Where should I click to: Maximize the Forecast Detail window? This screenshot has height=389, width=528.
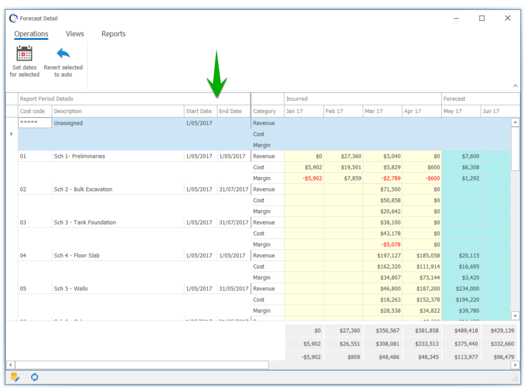482,18
